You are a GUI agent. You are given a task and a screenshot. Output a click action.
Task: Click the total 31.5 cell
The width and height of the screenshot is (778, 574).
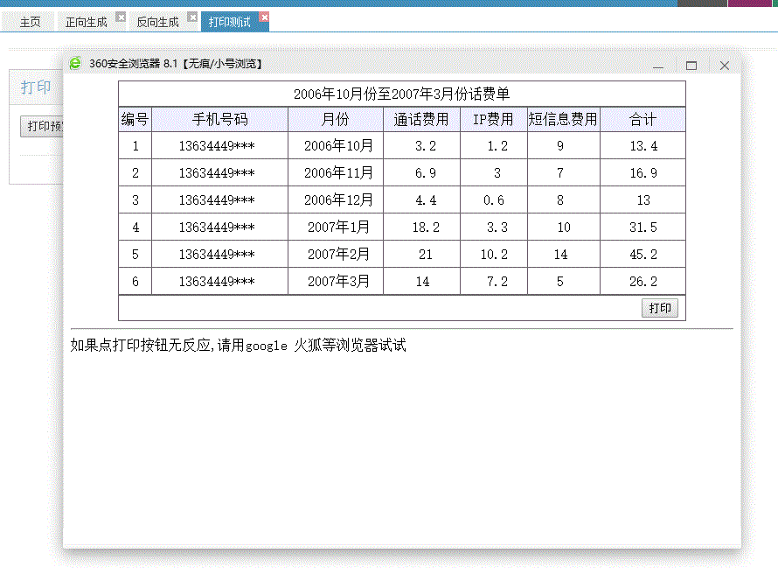[x=643, y=227]
